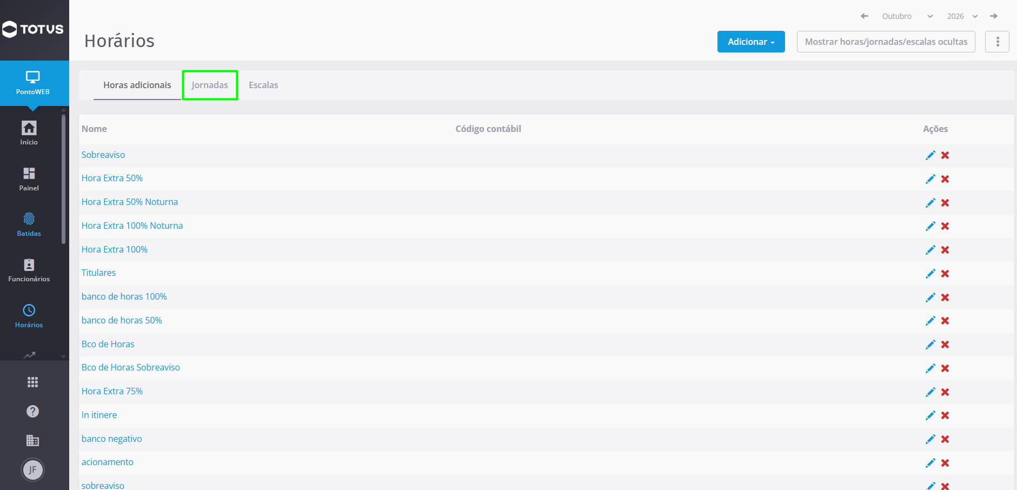Viewport: 1017px width, 490px height.
Task: Click the TOTVS logo
Action: (x=33, y=29)
